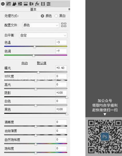Click the 自然饱和度 vibrance value field

coord(61,140)
